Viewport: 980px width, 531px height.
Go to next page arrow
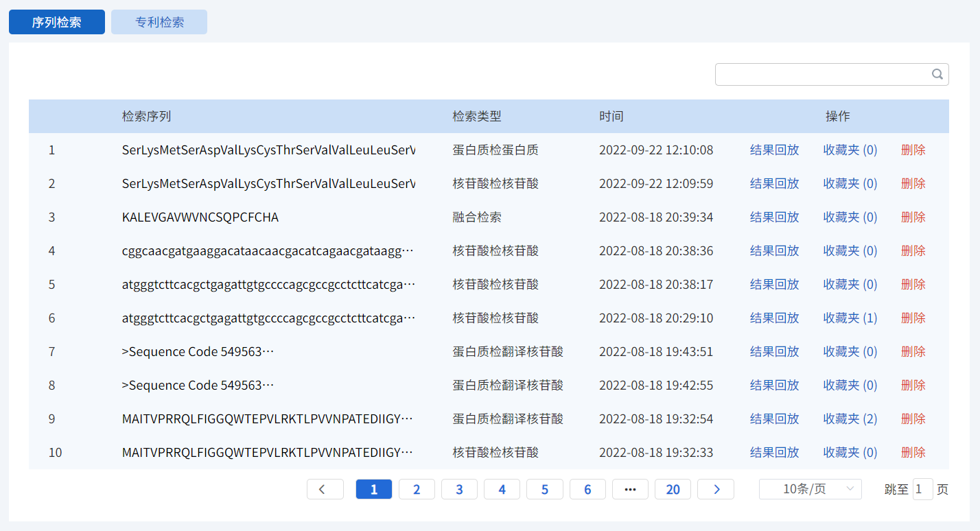pos(716,489)
